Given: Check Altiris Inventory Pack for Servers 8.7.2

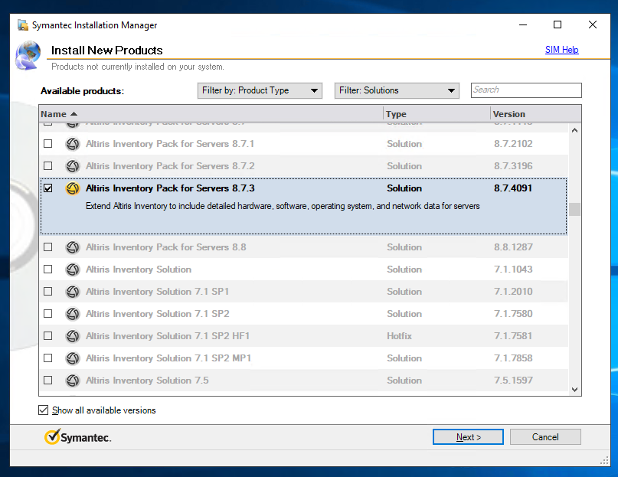Looking at the screenshot, I should coord(47,165).
